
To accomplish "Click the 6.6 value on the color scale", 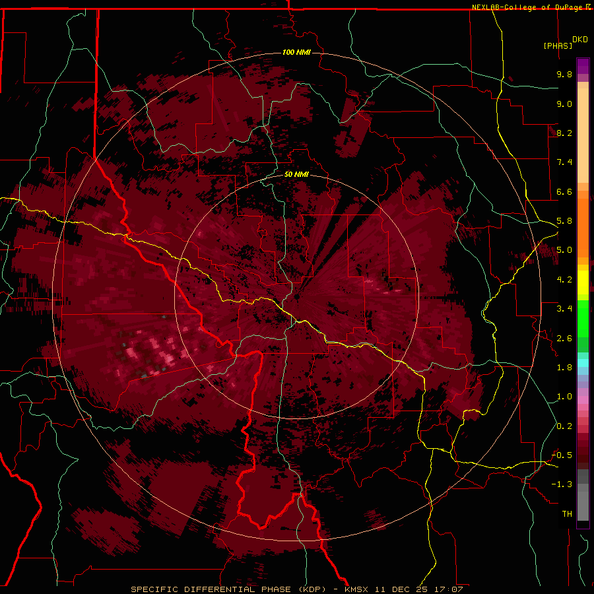I will tap(564, 191).
